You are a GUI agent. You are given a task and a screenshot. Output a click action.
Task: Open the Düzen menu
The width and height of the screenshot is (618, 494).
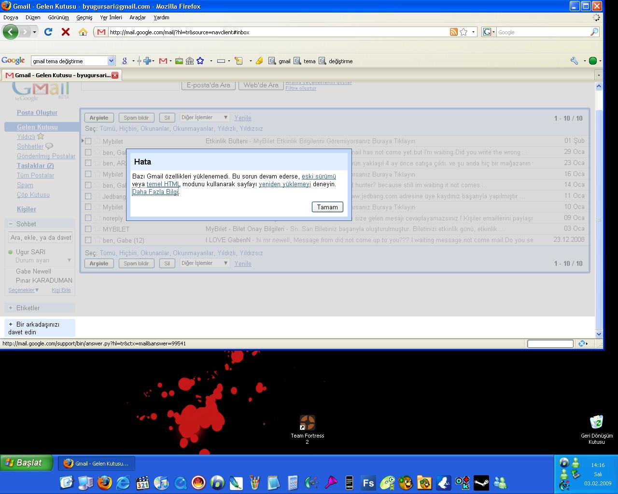[x=33, y=17]
